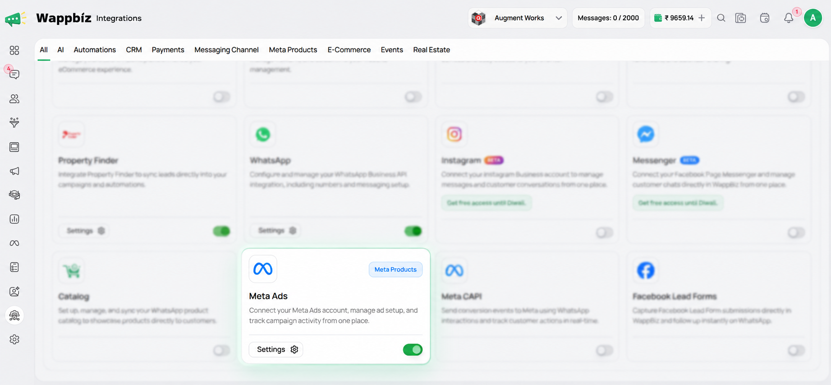The width and height of the screenshot is (831, 385).
Task: Select the AI tab
Action: [x=60, y=50]
